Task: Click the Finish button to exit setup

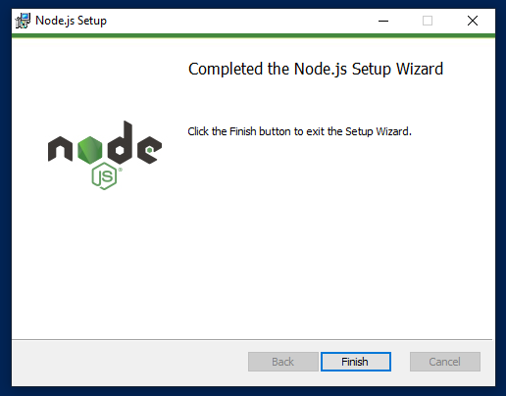Action: (356, 362)
